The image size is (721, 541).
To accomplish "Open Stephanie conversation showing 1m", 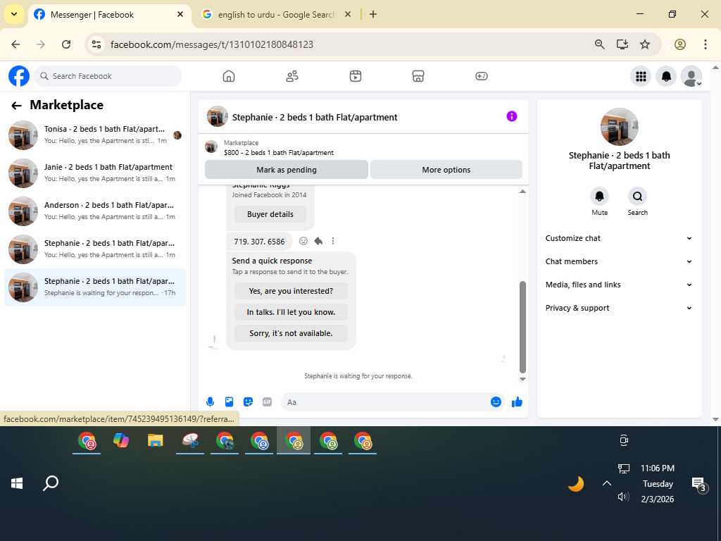I will click(95, 249).
